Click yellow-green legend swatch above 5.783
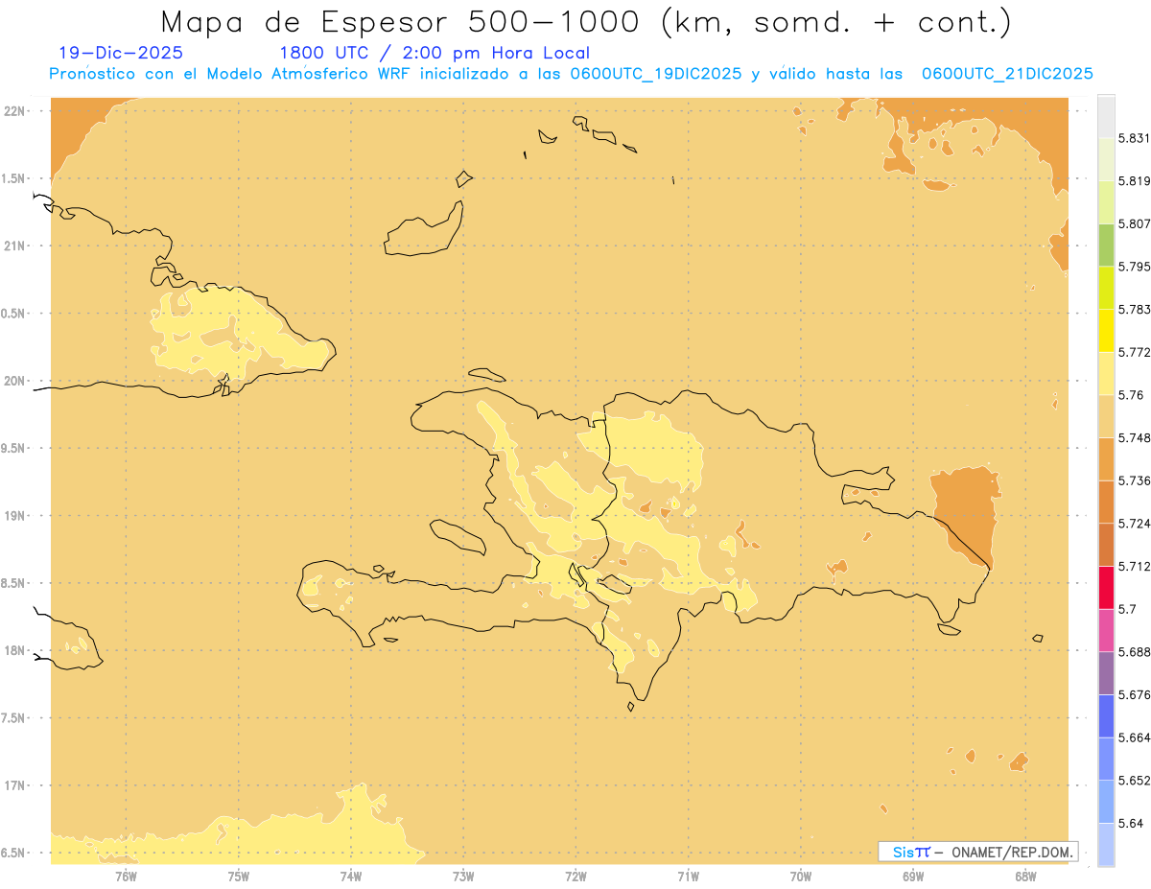 (x=1106, y=288)
